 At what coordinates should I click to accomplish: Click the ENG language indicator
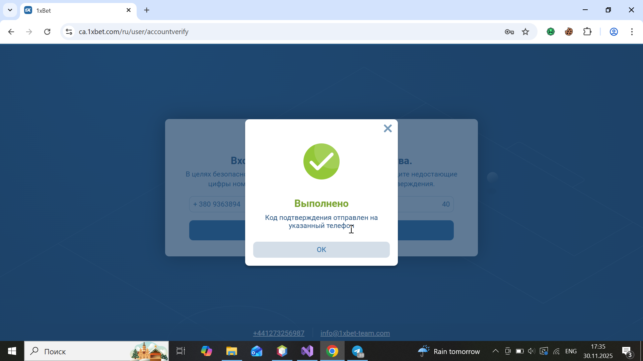pyautogui.click(x=571, y=351)
